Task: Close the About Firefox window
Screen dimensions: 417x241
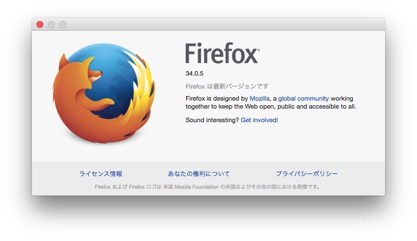Action: pyautogui.click(x=40, y=24)
